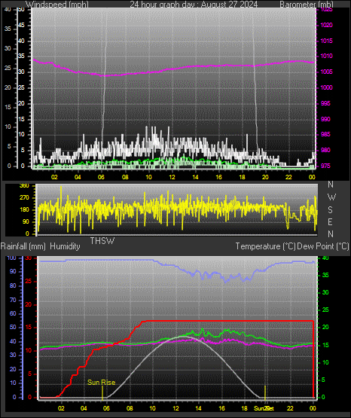
Task: Click hour 10 on the bottom chart time axis
Action: pos(152,408)
